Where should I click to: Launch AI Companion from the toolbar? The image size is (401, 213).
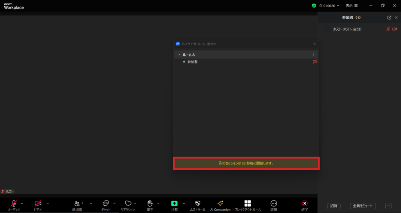[220, 204]
